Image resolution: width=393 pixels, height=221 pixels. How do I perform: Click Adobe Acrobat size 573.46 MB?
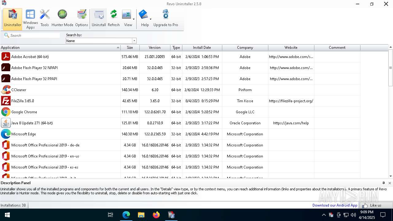130,57
